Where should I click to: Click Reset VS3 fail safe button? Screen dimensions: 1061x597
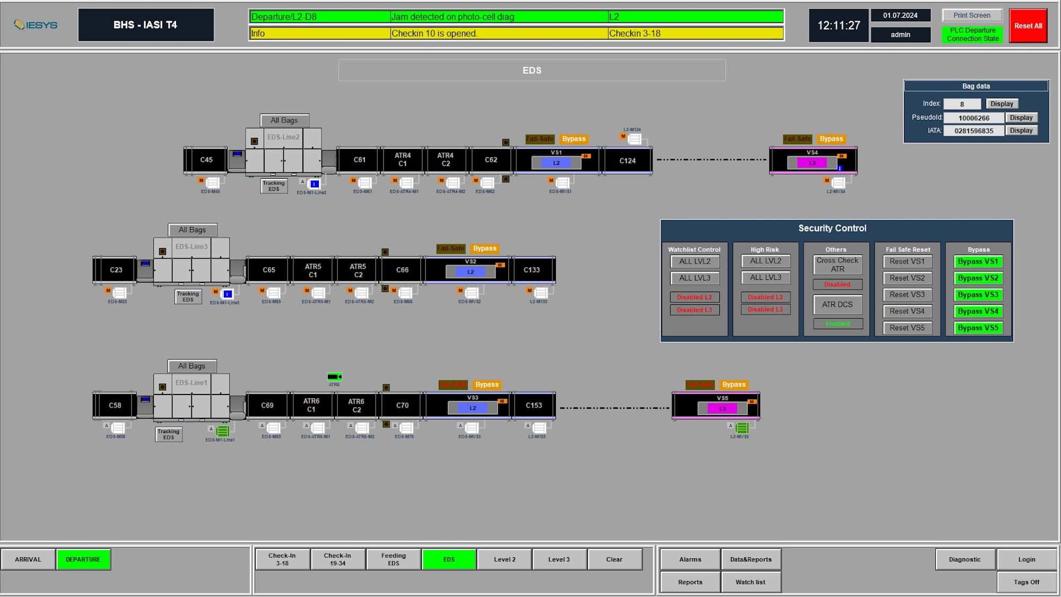pyautogui.click(x=907, y=295)
